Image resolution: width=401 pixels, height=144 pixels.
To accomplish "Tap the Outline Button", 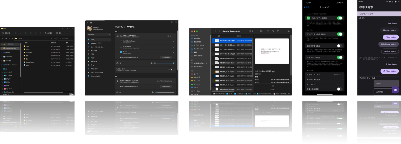I will click(x=390, y=51).
